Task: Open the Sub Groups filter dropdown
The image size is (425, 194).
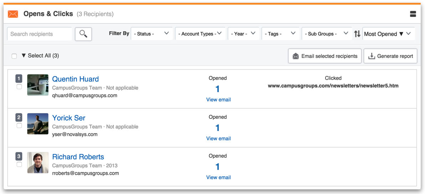Action: click(x=327, y=34)
